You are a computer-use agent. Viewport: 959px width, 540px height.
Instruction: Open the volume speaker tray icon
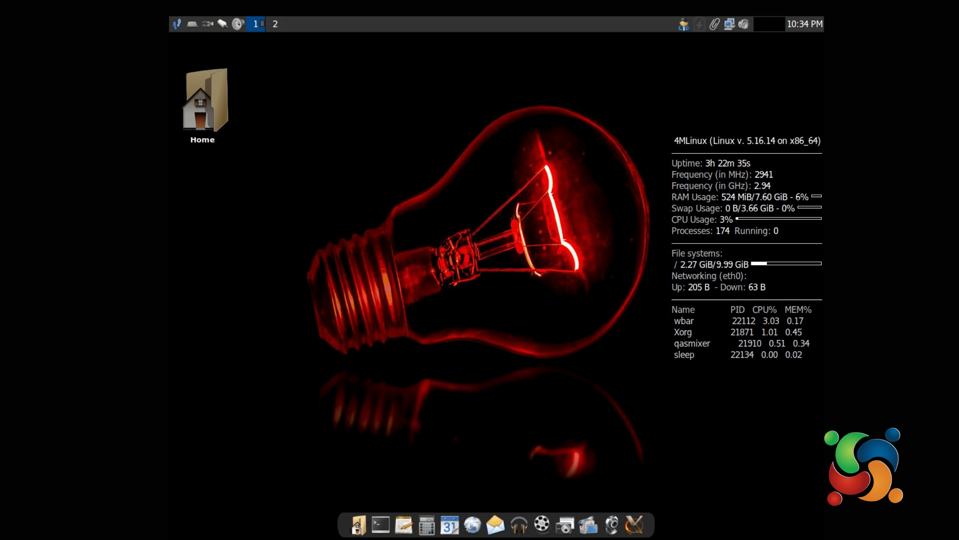(x=744, y=24)
